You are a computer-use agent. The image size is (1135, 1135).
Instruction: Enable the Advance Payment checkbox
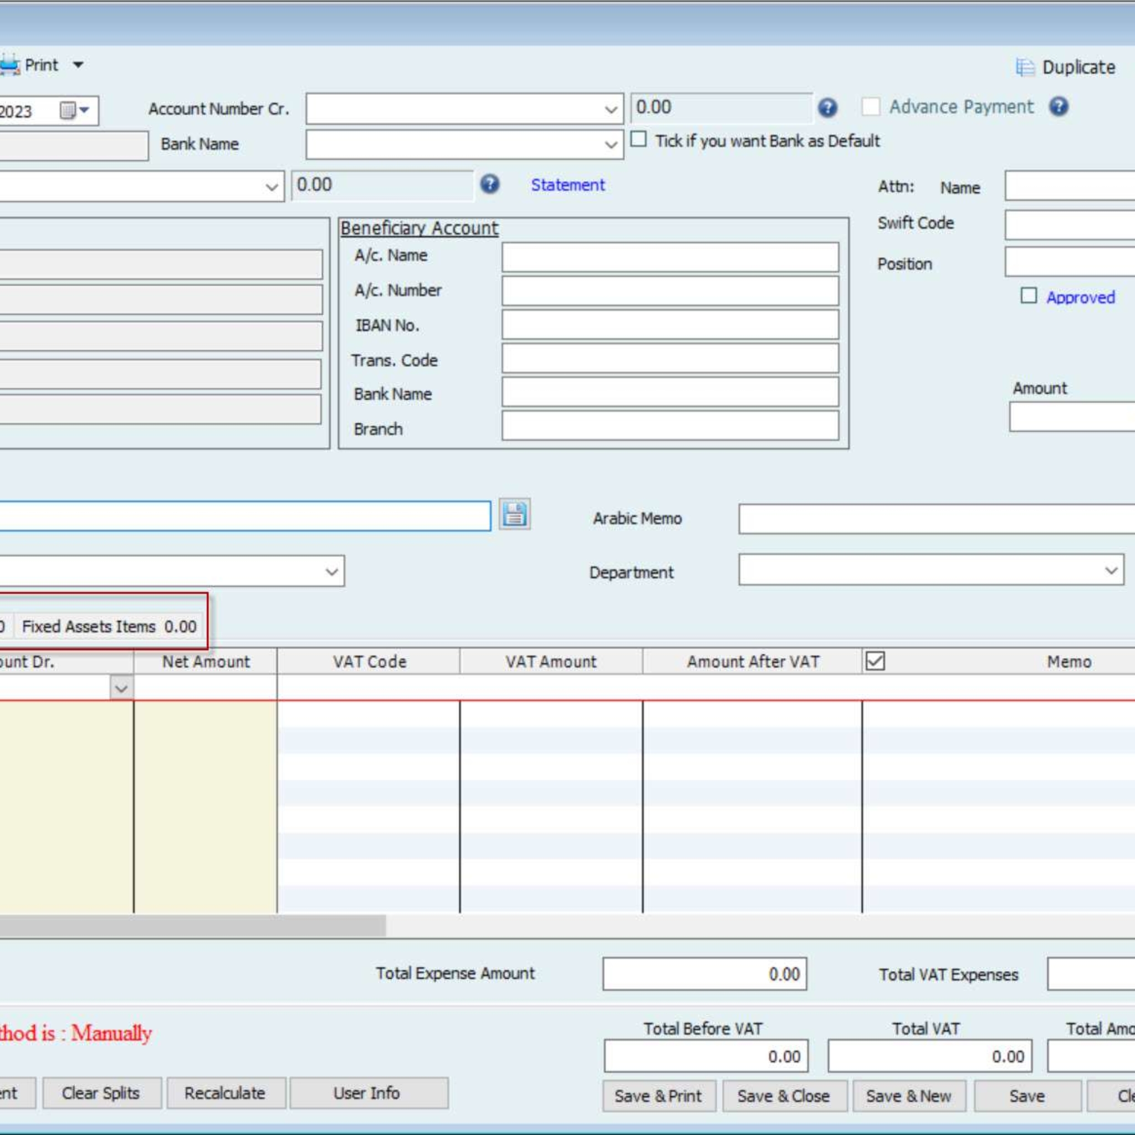pos(870,107)
